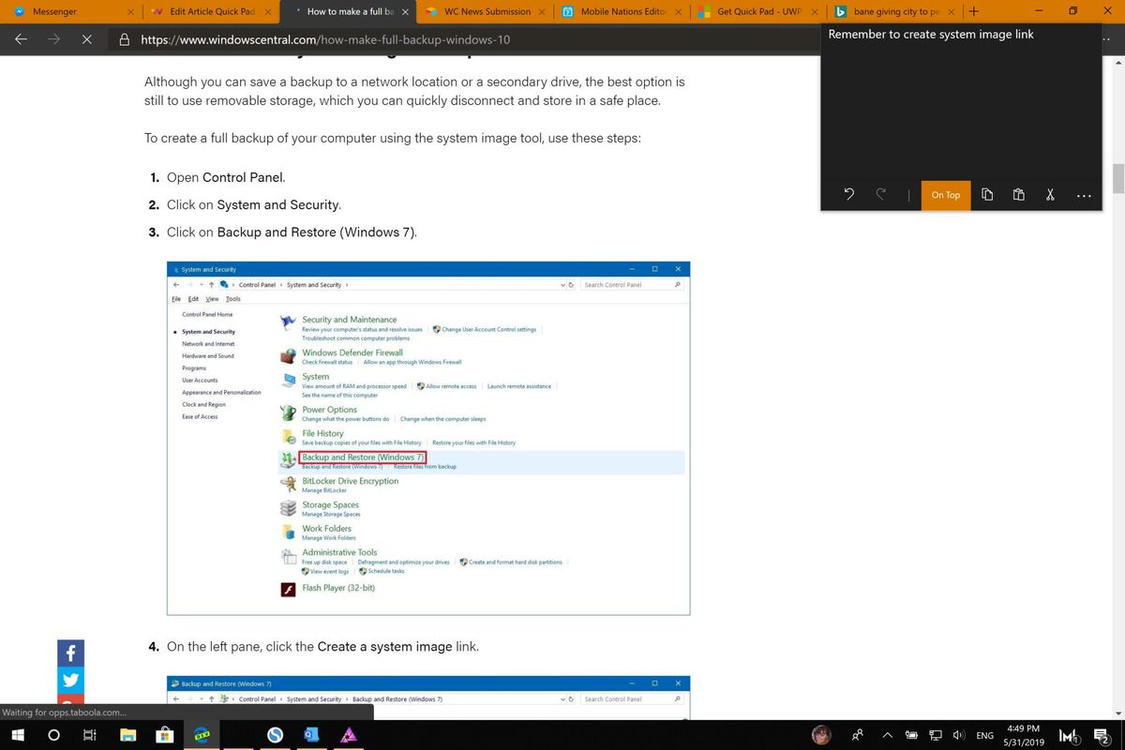The width and height of the screenshot is (1125, 750).
Task: Open a new browser tab
Action: pyautogui.click(x=973, y=12)
